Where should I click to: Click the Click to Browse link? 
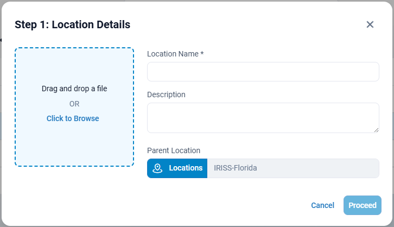pyautogui.click(x=73, y=118)
